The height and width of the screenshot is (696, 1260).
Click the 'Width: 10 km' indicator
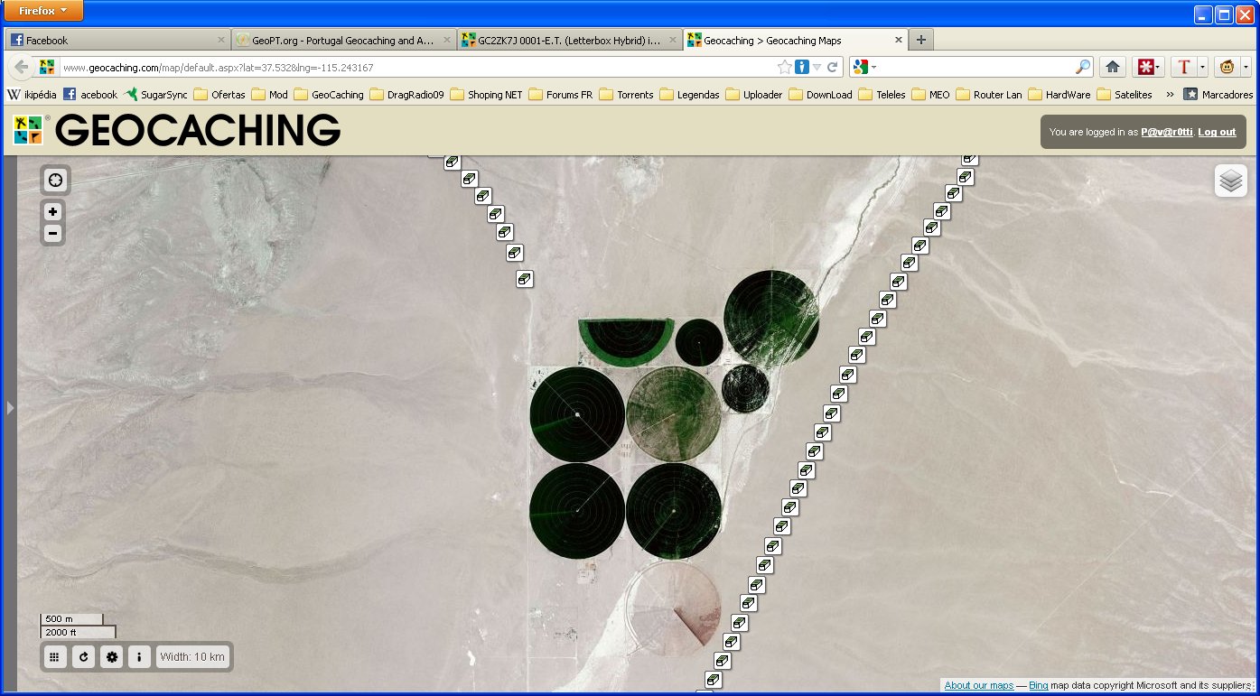(x=192, y=657)
